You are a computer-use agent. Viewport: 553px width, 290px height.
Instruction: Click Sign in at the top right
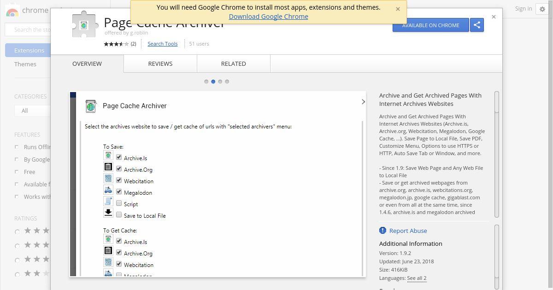[524, 8]
